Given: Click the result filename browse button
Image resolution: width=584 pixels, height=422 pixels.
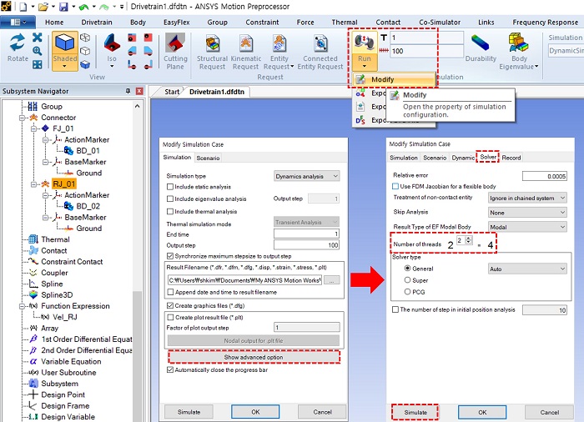Looking at the screenshot, I should (x=331, y=280).
